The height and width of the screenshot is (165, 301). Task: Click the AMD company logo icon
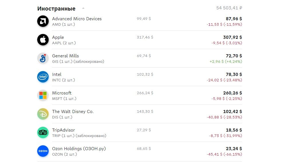pos(43,21)
